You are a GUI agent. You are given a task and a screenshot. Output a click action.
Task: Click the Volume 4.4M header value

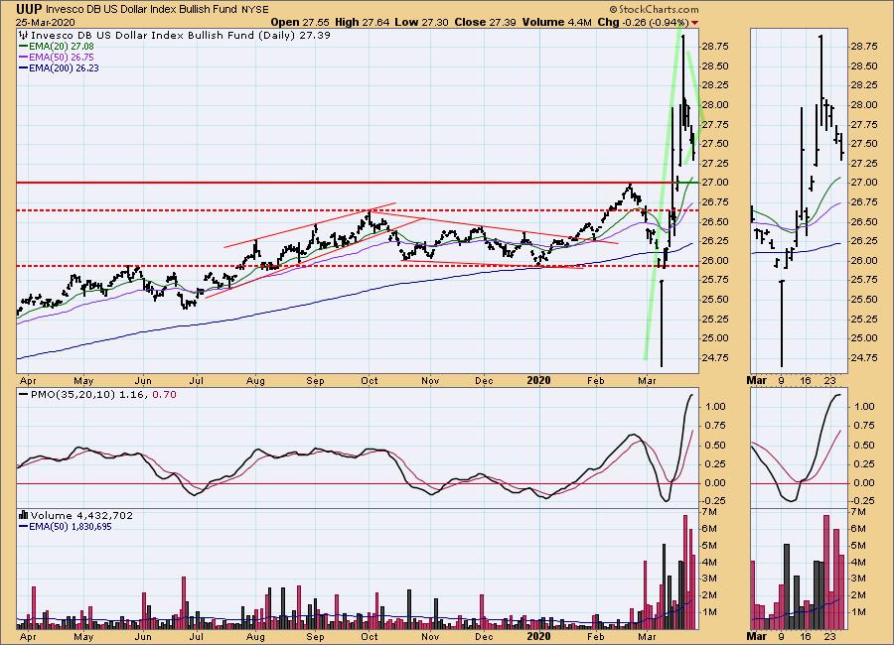tap(556, 22)
